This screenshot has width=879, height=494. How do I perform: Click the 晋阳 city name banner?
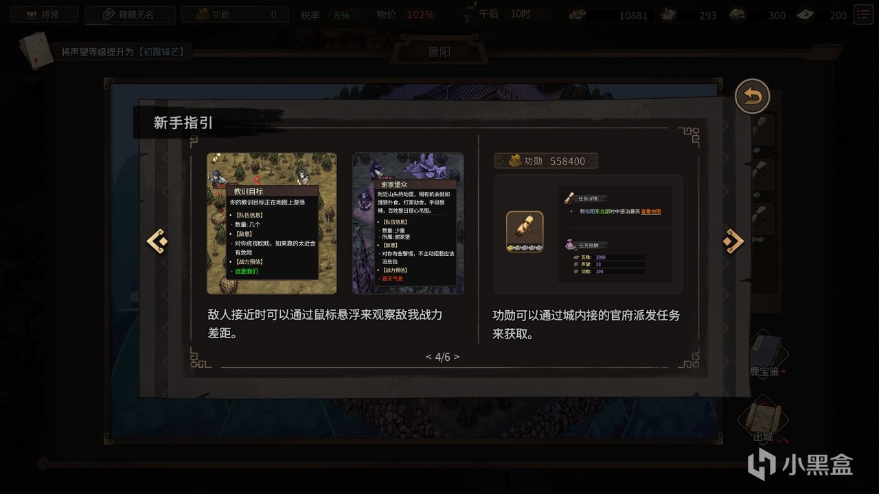point(440,52)
